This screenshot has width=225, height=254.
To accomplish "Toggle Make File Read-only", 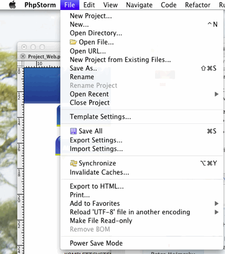I will [x=142, y=220].
